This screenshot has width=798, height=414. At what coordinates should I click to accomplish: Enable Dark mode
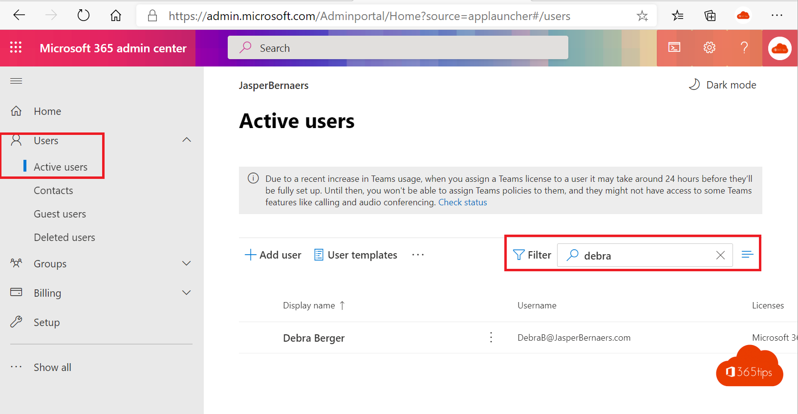pos(722,85)
